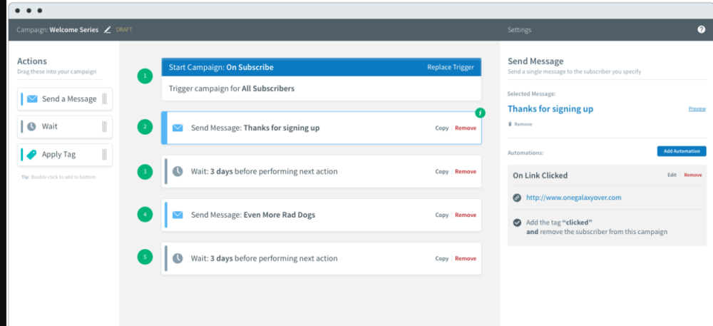Open help via the question mark icon
The width and height of the screenshot is (713, 326).
tap(701, 30)
